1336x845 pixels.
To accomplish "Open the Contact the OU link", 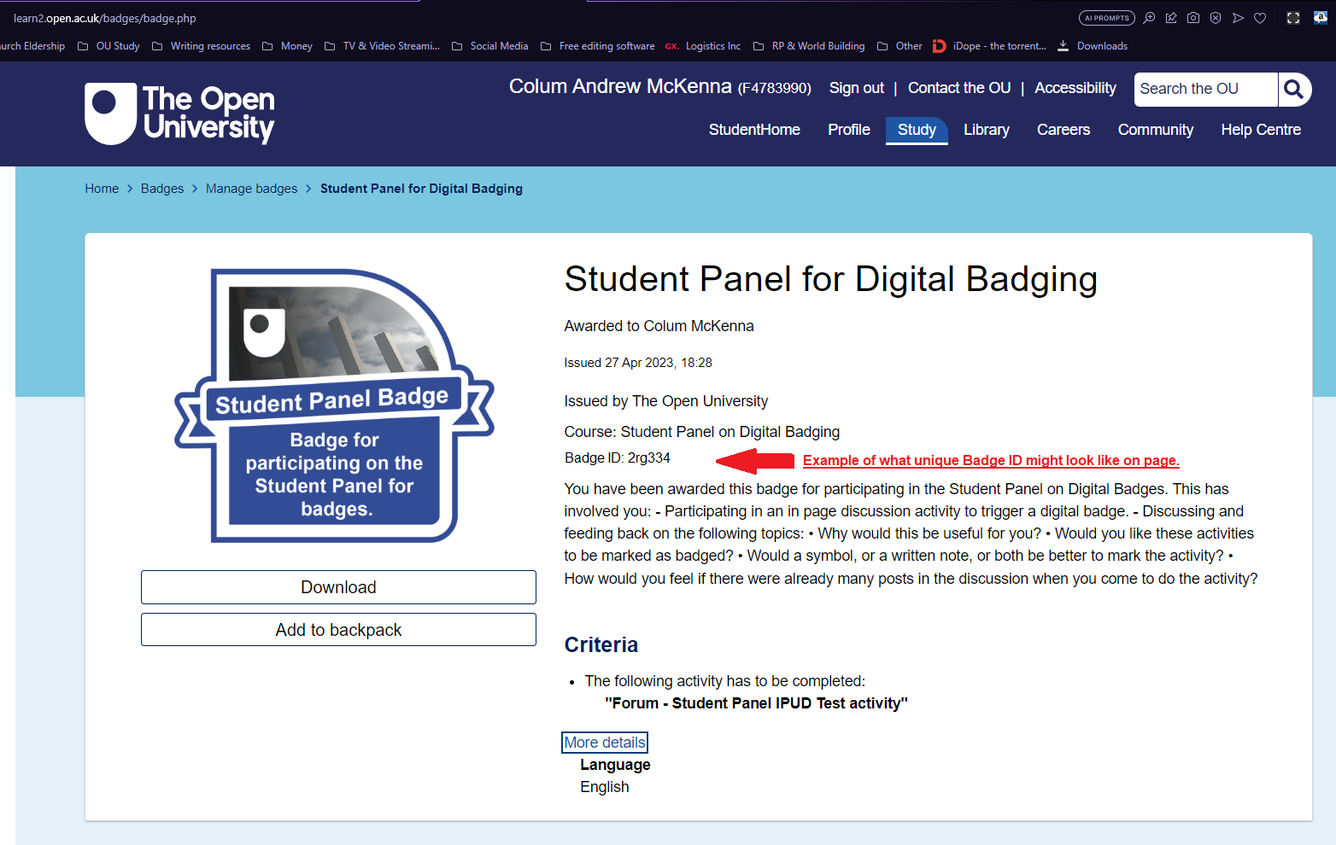I will pos(959,88).
